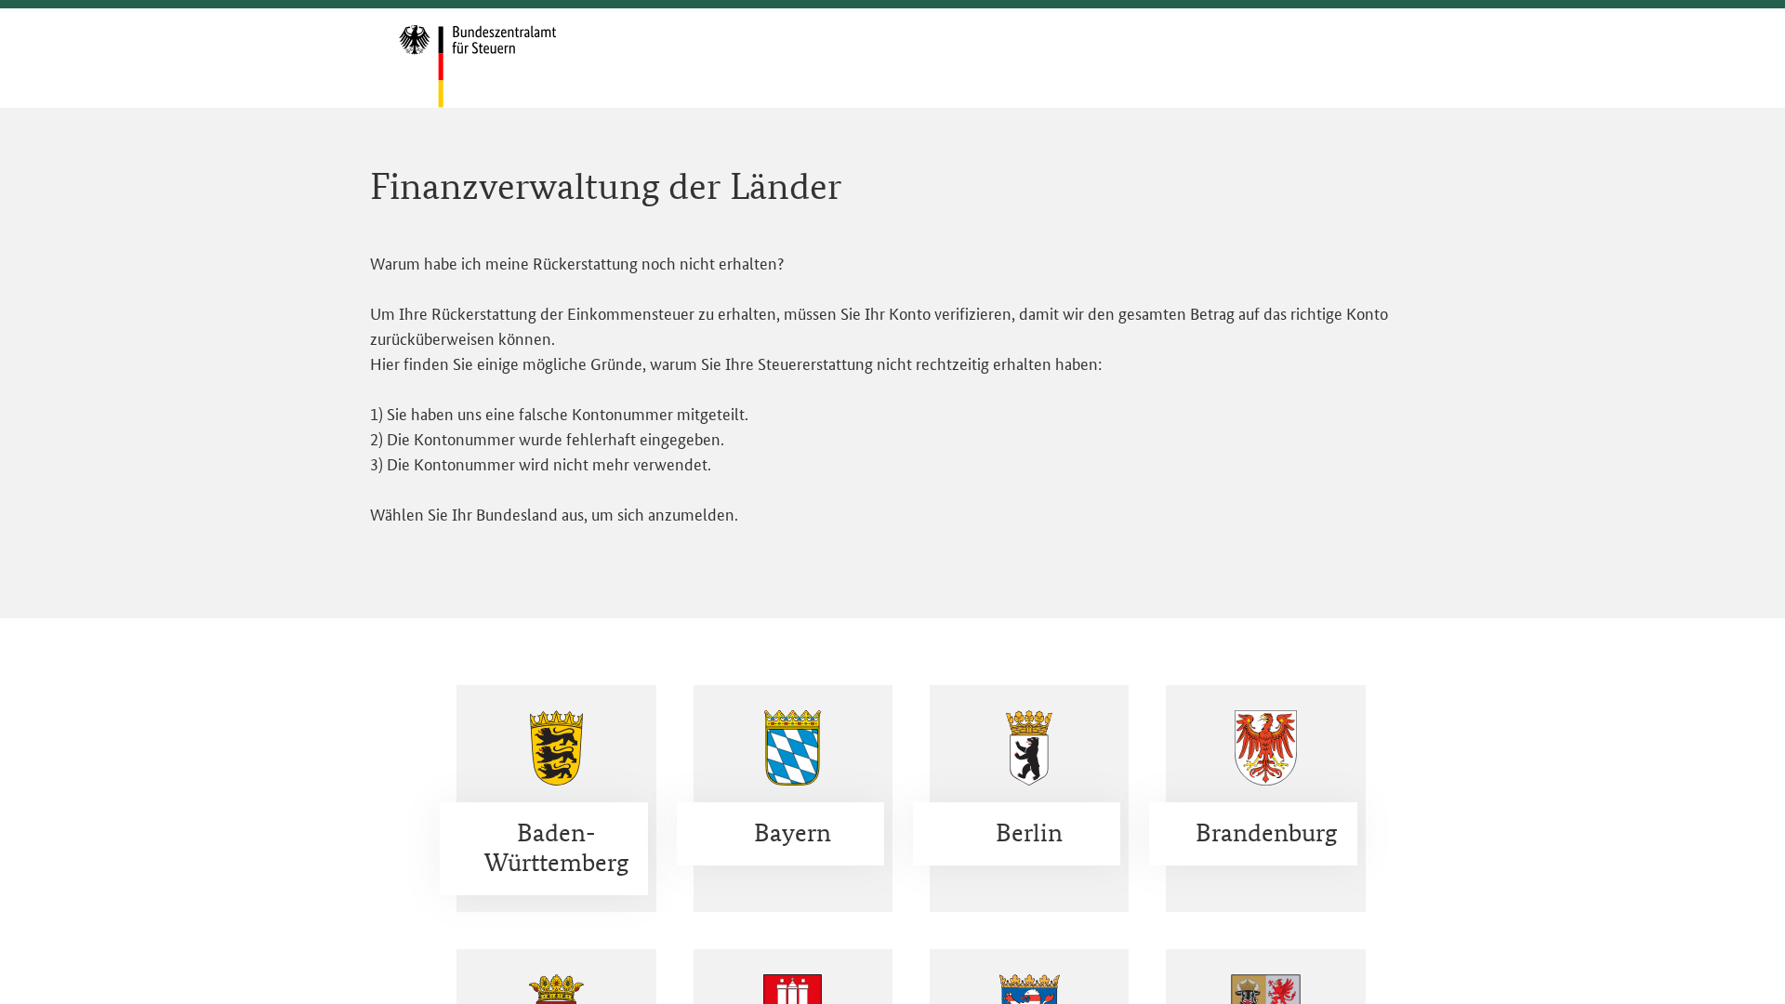Click the Hessen coat of arms
The image size is (1785, 1004).
[x=1028, y=989]
